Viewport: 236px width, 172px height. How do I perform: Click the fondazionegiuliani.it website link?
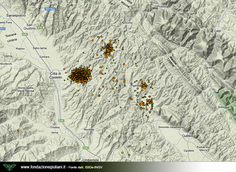coord(43,167)
